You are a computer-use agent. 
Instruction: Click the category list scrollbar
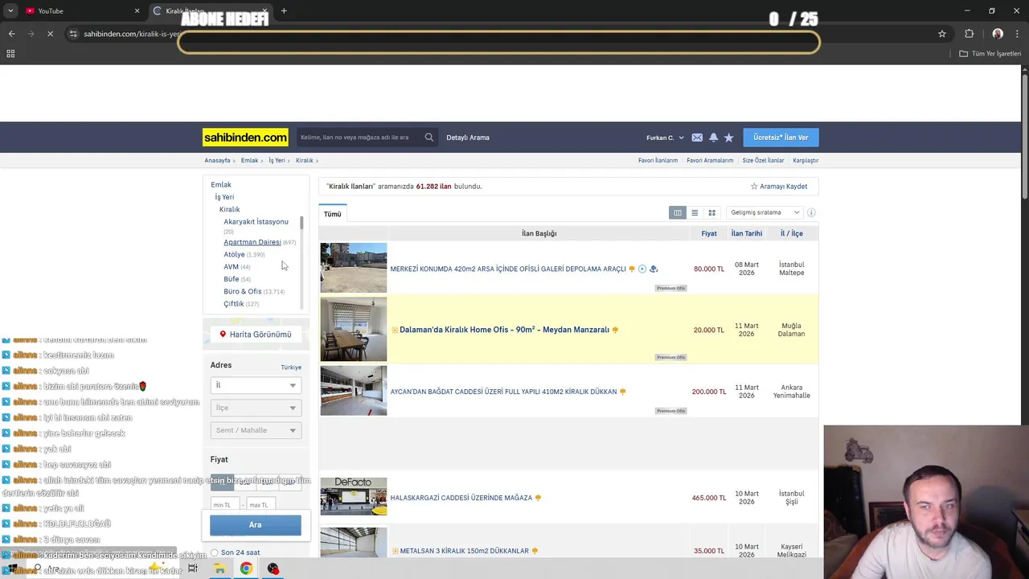coord(301,223)
